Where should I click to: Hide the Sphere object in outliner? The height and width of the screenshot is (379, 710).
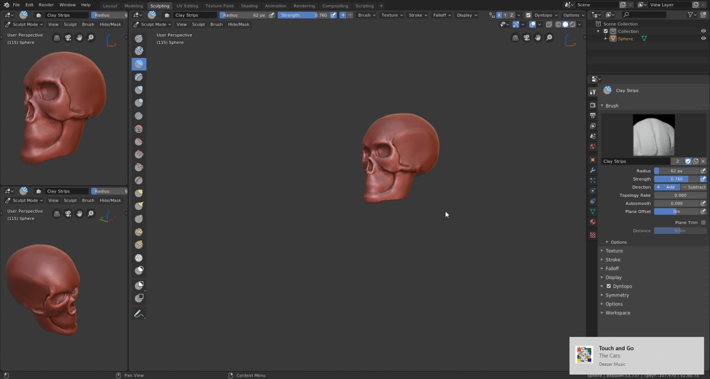pos(703,39)
